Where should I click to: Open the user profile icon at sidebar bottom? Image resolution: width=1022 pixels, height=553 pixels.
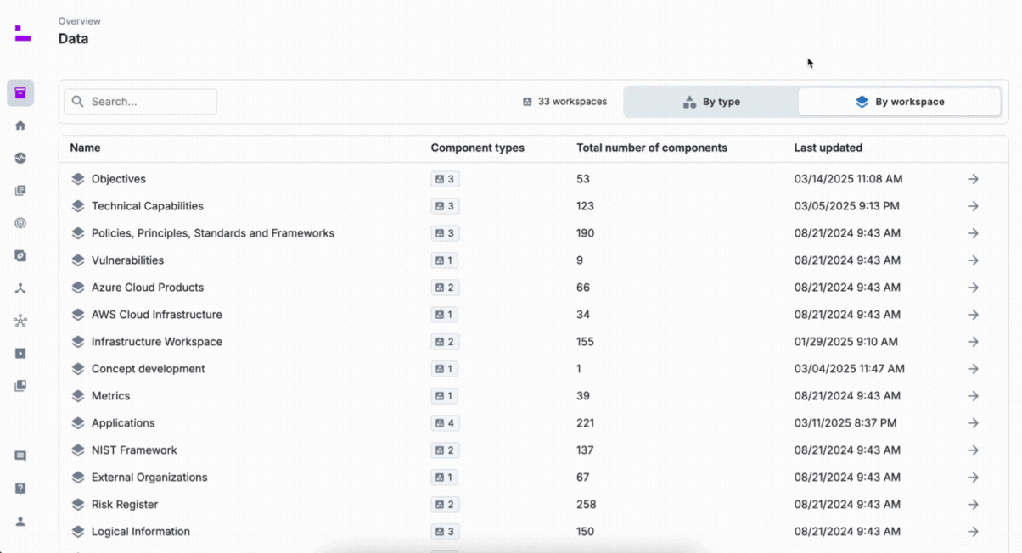20,521
